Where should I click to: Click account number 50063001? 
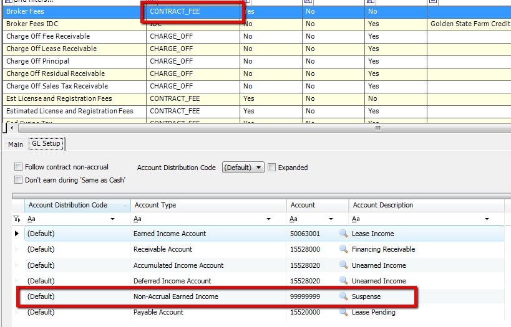305,234
